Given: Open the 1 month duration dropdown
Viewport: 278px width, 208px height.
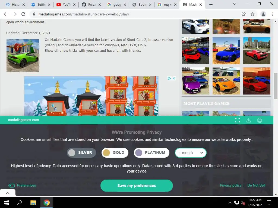Looking at the screenshot, I should [x=191, y=153].
